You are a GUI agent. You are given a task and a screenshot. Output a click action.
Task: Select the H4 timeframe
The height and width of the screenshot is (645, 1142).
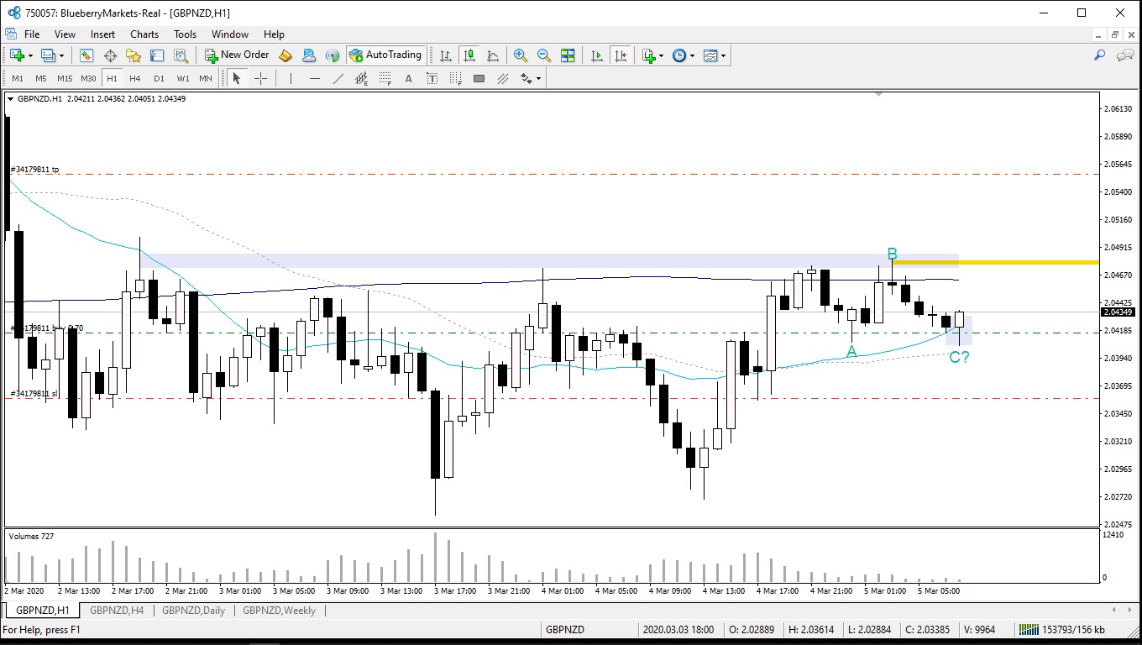point(135,78)
